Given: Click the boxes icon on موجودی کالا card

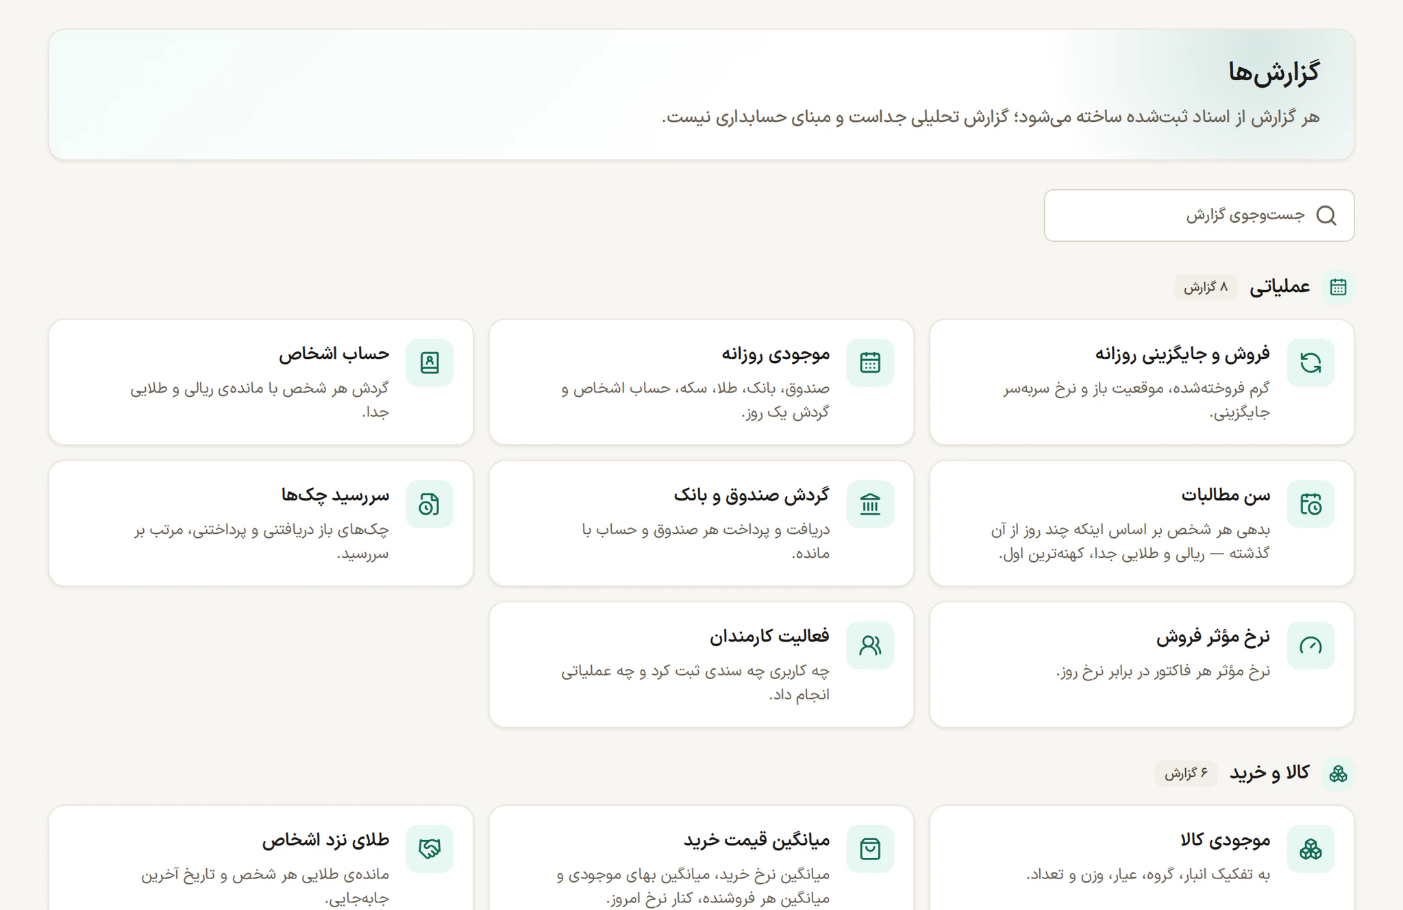Looking at the screenshot, I should (x=1311, y=849).
